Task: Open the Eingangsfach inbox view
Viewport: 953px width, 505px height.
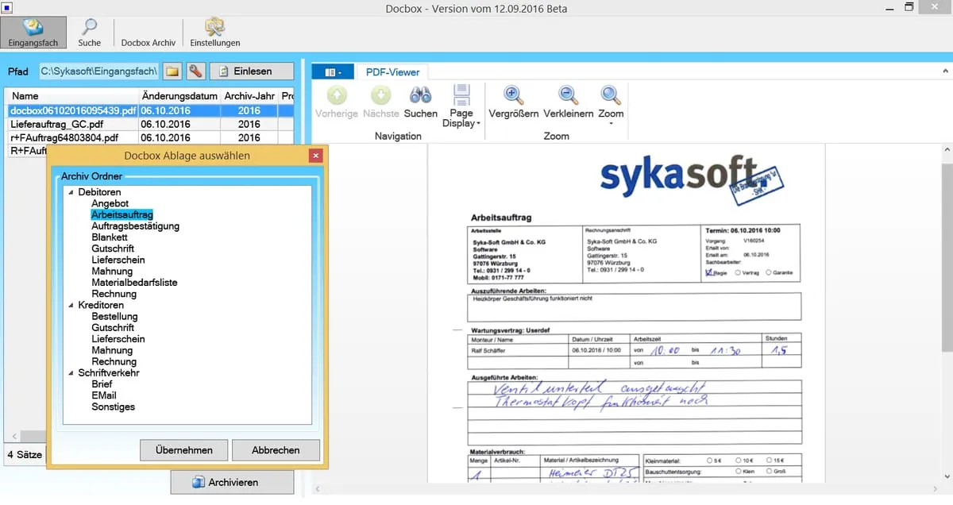Action: pos(33,31)
